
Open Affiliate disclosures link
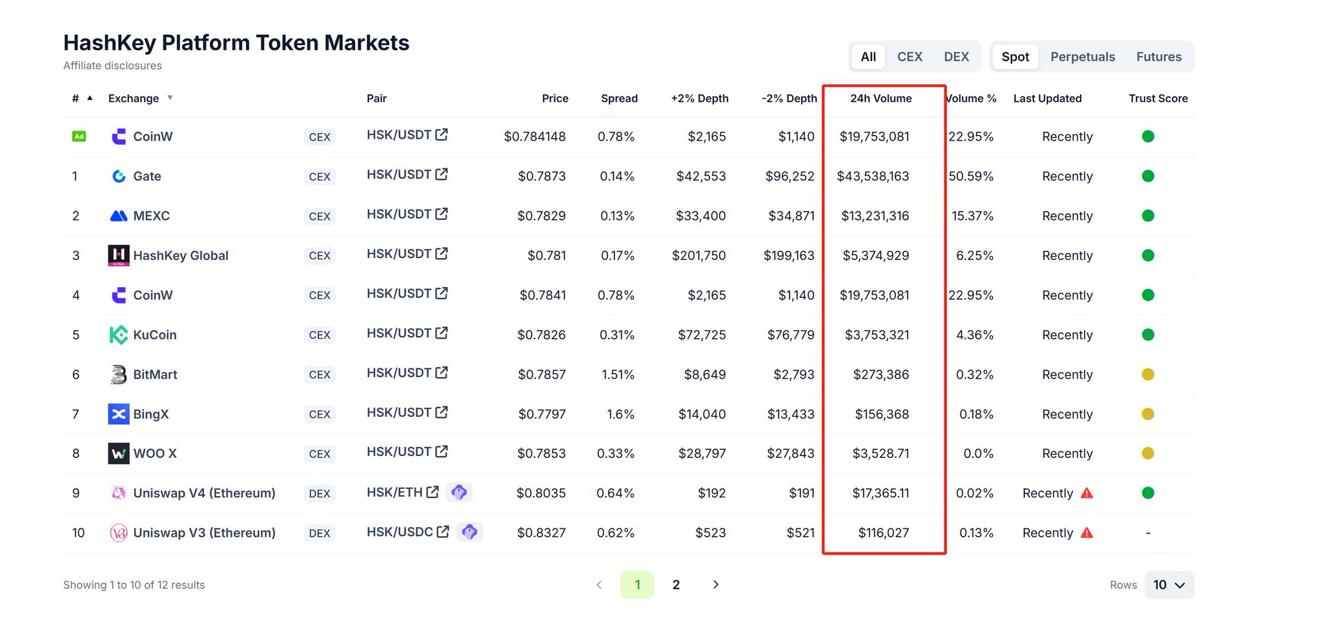coord(112,66)
